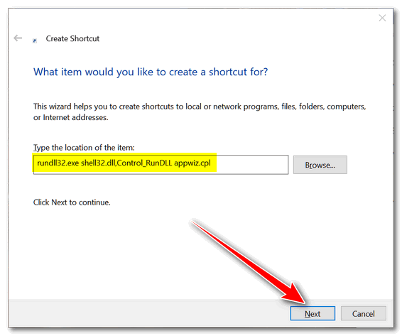The image size is (402, 336).
Task: Cancel the Create Shortcut wizard
Action: (363, 313)
